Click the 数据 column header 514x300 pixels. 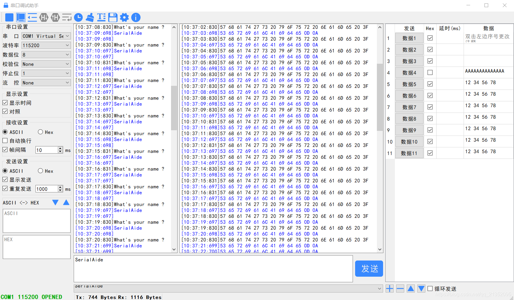pyautogui.click(x=489, y=28)
